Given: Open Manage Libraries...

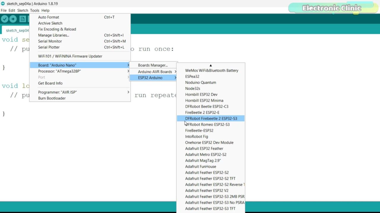Looking at the screenshot, I should (x=80, y=35).
